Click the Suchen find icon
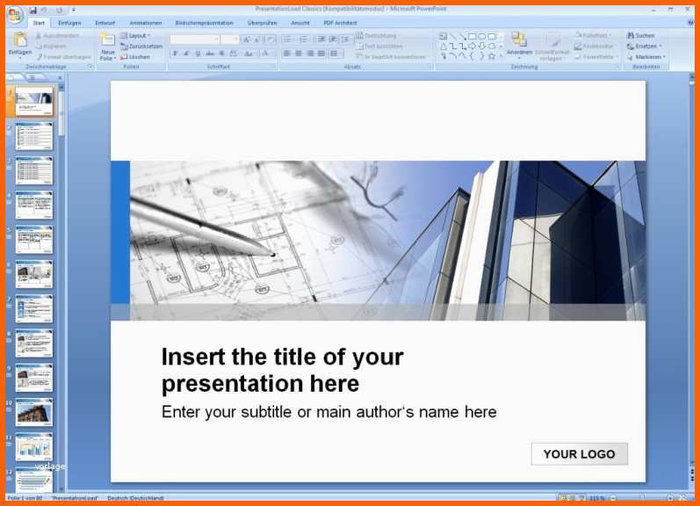The width and height of the screenshot is (700, 506). 640,36
